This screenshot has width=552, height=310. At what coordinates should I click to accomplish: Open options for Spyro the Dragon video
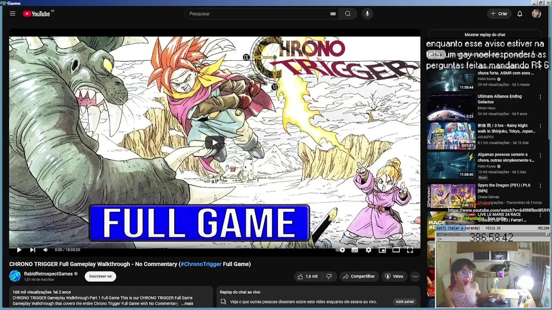tap(540, 186)
